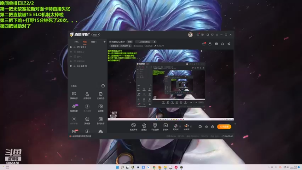
Task: Click the user avatar in title bar
Action: 190,35
